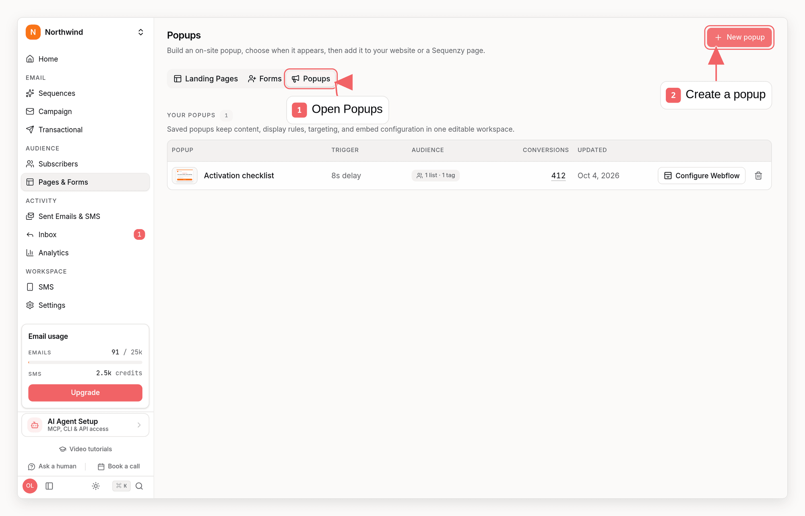Select Pages & Forms in sidebar
Image resolution: width=805 pixels, height=516 pixels.
85,182
